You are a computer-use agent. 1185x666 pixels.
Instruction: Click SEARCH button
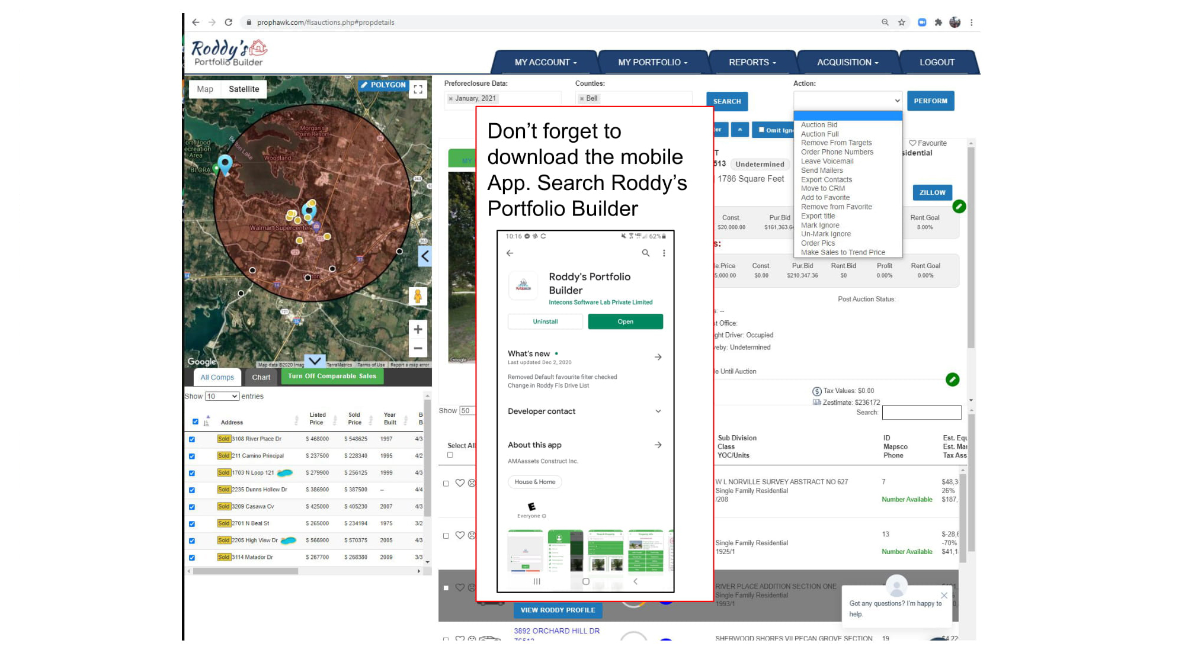tap(727, 101)
